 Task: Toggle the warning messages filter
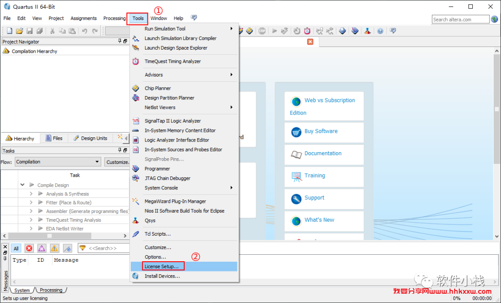pyautogui.click(x=54, y=248)
